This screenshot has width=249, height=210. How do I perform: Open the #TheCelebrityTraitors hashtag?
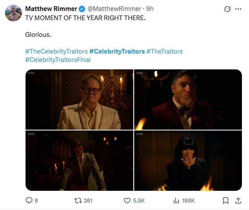point(55,51)
